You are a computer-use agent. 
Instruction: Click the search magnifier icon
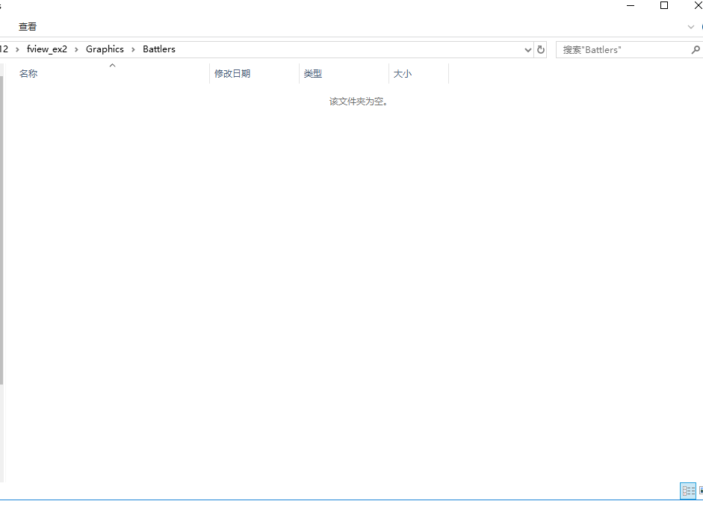click(696, 50)
